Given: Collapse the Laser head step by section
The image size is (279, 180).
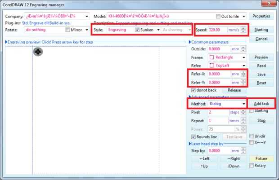Looking at the screenshot, I should point(190,144).
